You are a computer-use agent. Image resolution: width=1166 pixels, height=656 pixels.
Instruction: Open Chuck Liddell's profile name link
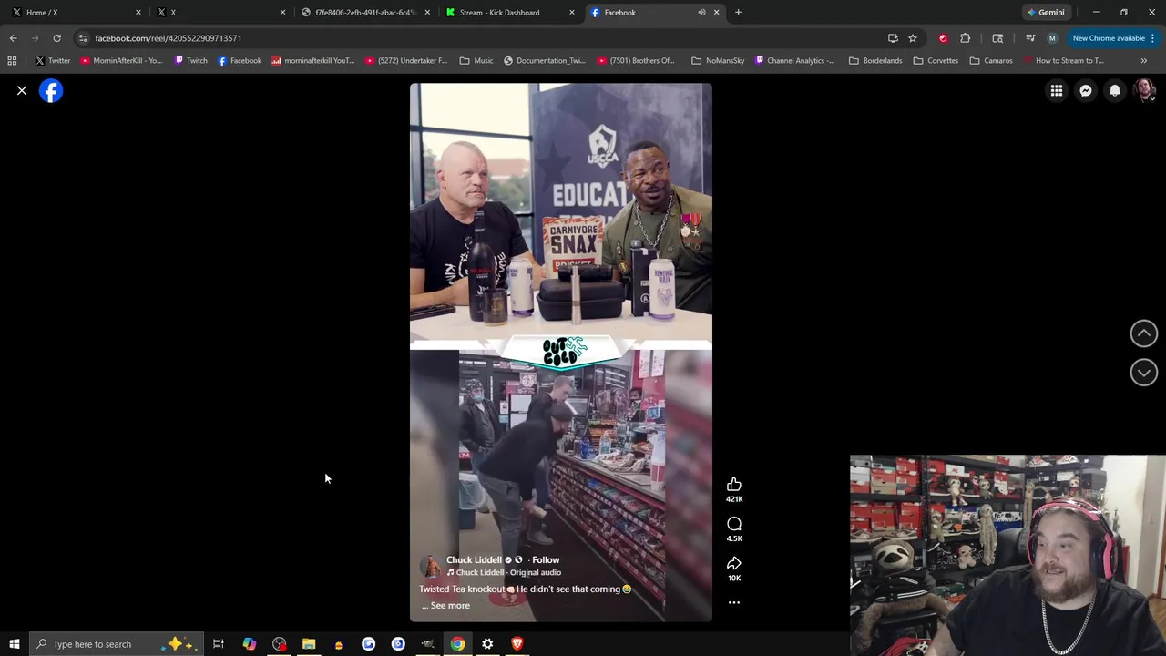474,559
